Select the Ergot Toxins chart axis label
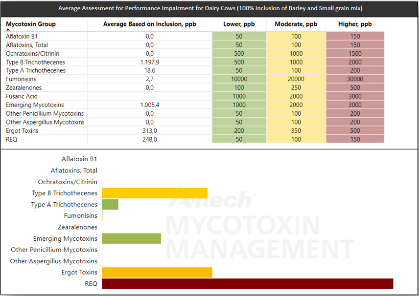This screenshot has width=419, height=296. (x=79, y=273)
